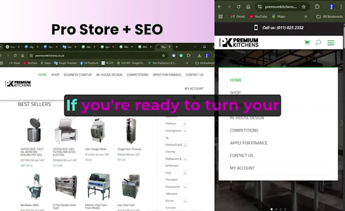345x211 pixels.
Task: Select APPLY FOR FINANCE in mobile menu
Action: click(249, 143)
